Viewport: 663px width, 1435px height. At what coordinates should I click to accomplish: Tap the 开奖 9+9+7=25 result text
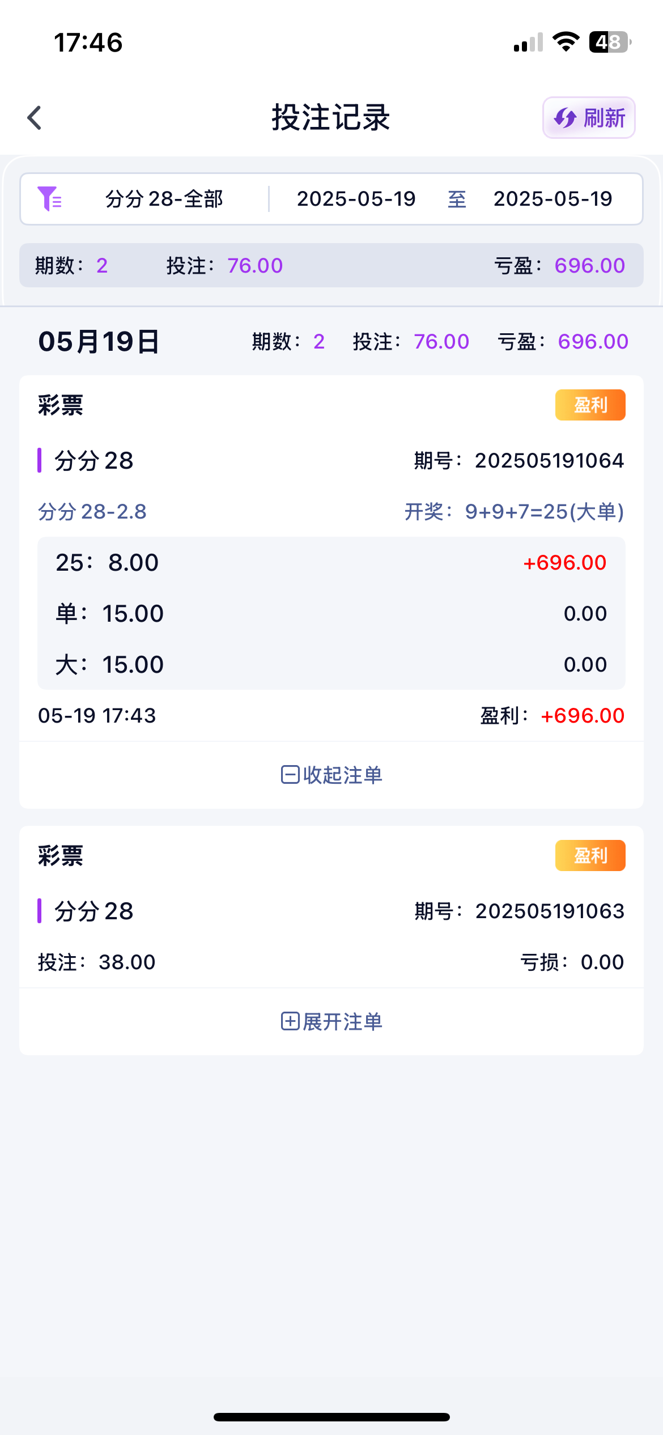(514, 512)
